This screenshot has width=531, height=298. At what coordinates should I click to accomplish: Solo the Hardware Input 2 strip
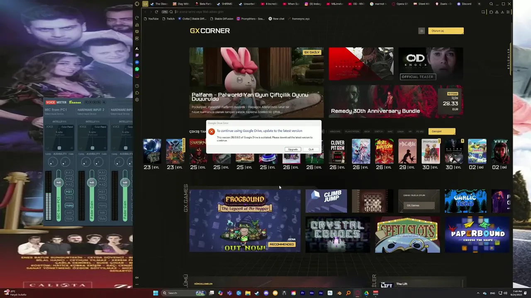pyautogui.click(x=102, y=213)
